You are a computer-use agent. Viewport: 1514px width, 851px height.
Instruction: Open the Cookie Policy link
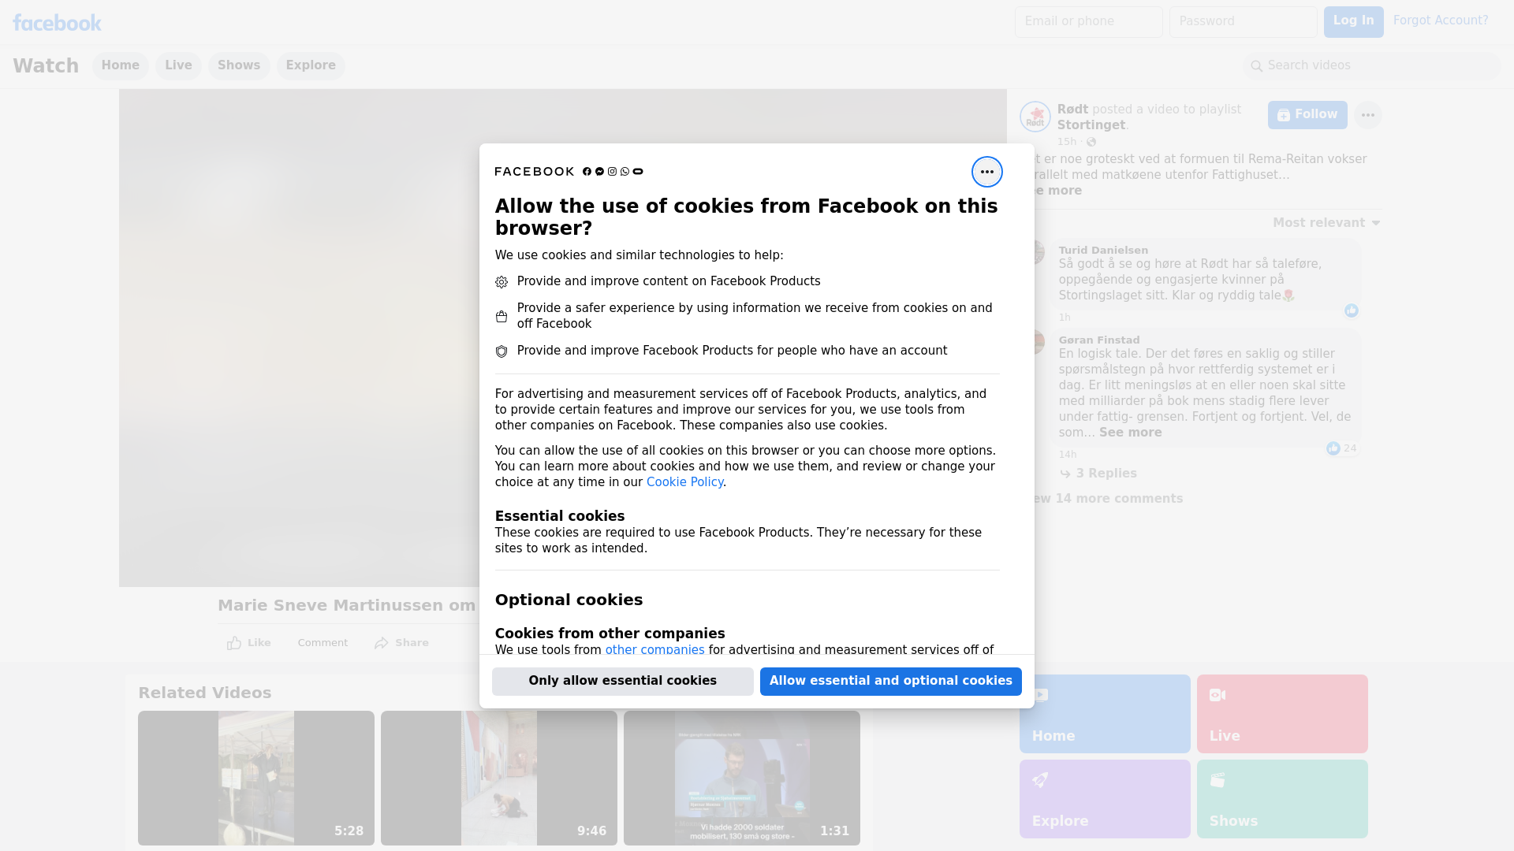coord(684,482)
